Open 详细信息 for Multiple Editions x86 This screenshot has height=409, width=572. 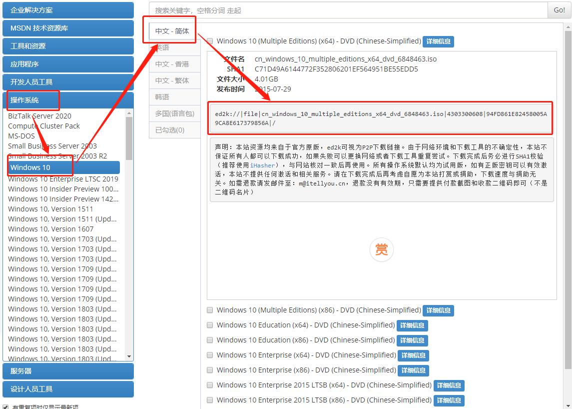click(x=438, y=310)
